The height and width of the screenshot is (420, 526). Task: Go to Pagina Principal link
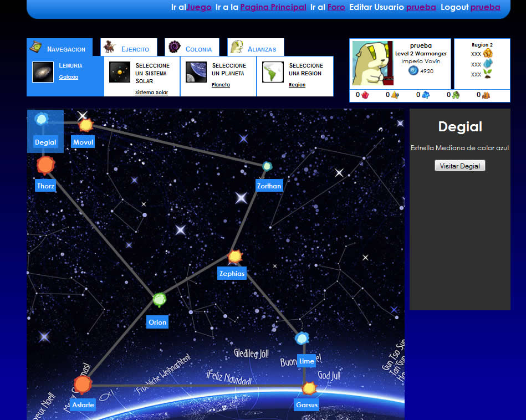tap(273, 7)
